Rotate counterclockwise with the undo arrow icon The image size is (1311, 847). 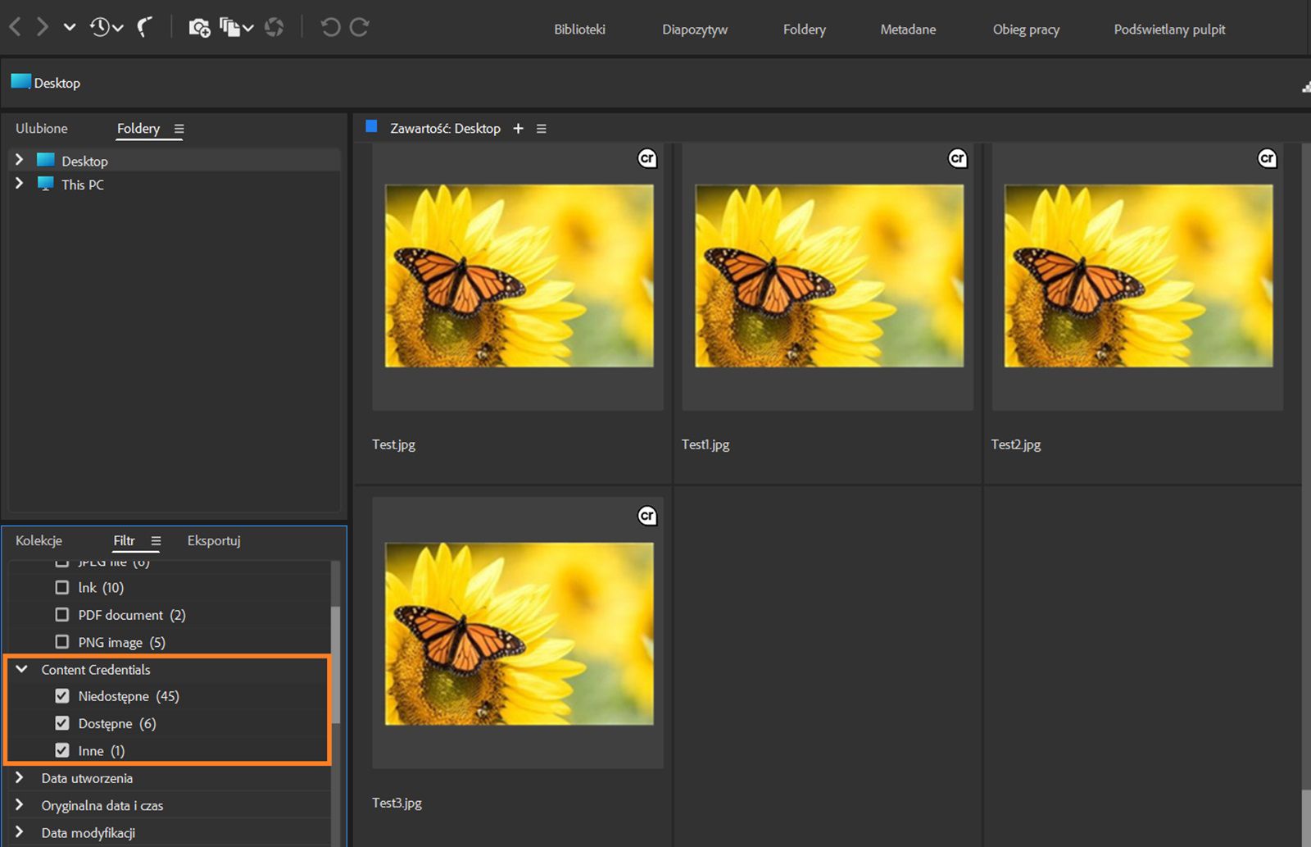(330, 27)
